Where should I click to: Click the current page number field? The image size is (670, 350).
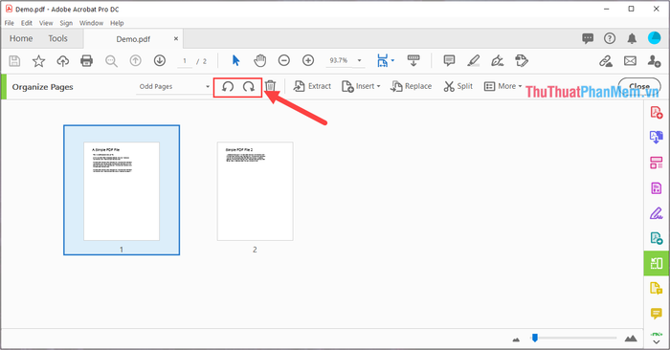click(x=185, y=61)
